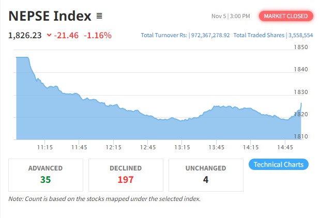Click the red down-arrow change indicator

(49, 36)
